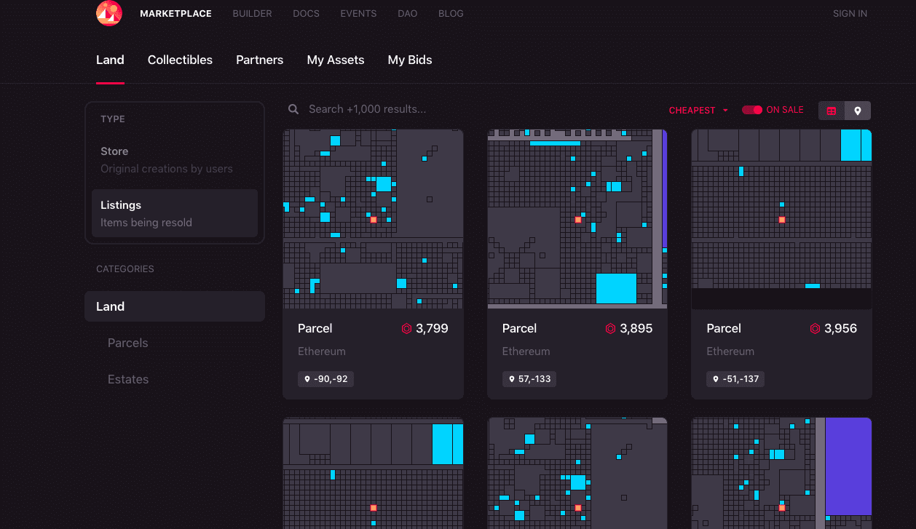Toggle the On Sale switch off
The image size is (916, 529).
pos(752,110)
